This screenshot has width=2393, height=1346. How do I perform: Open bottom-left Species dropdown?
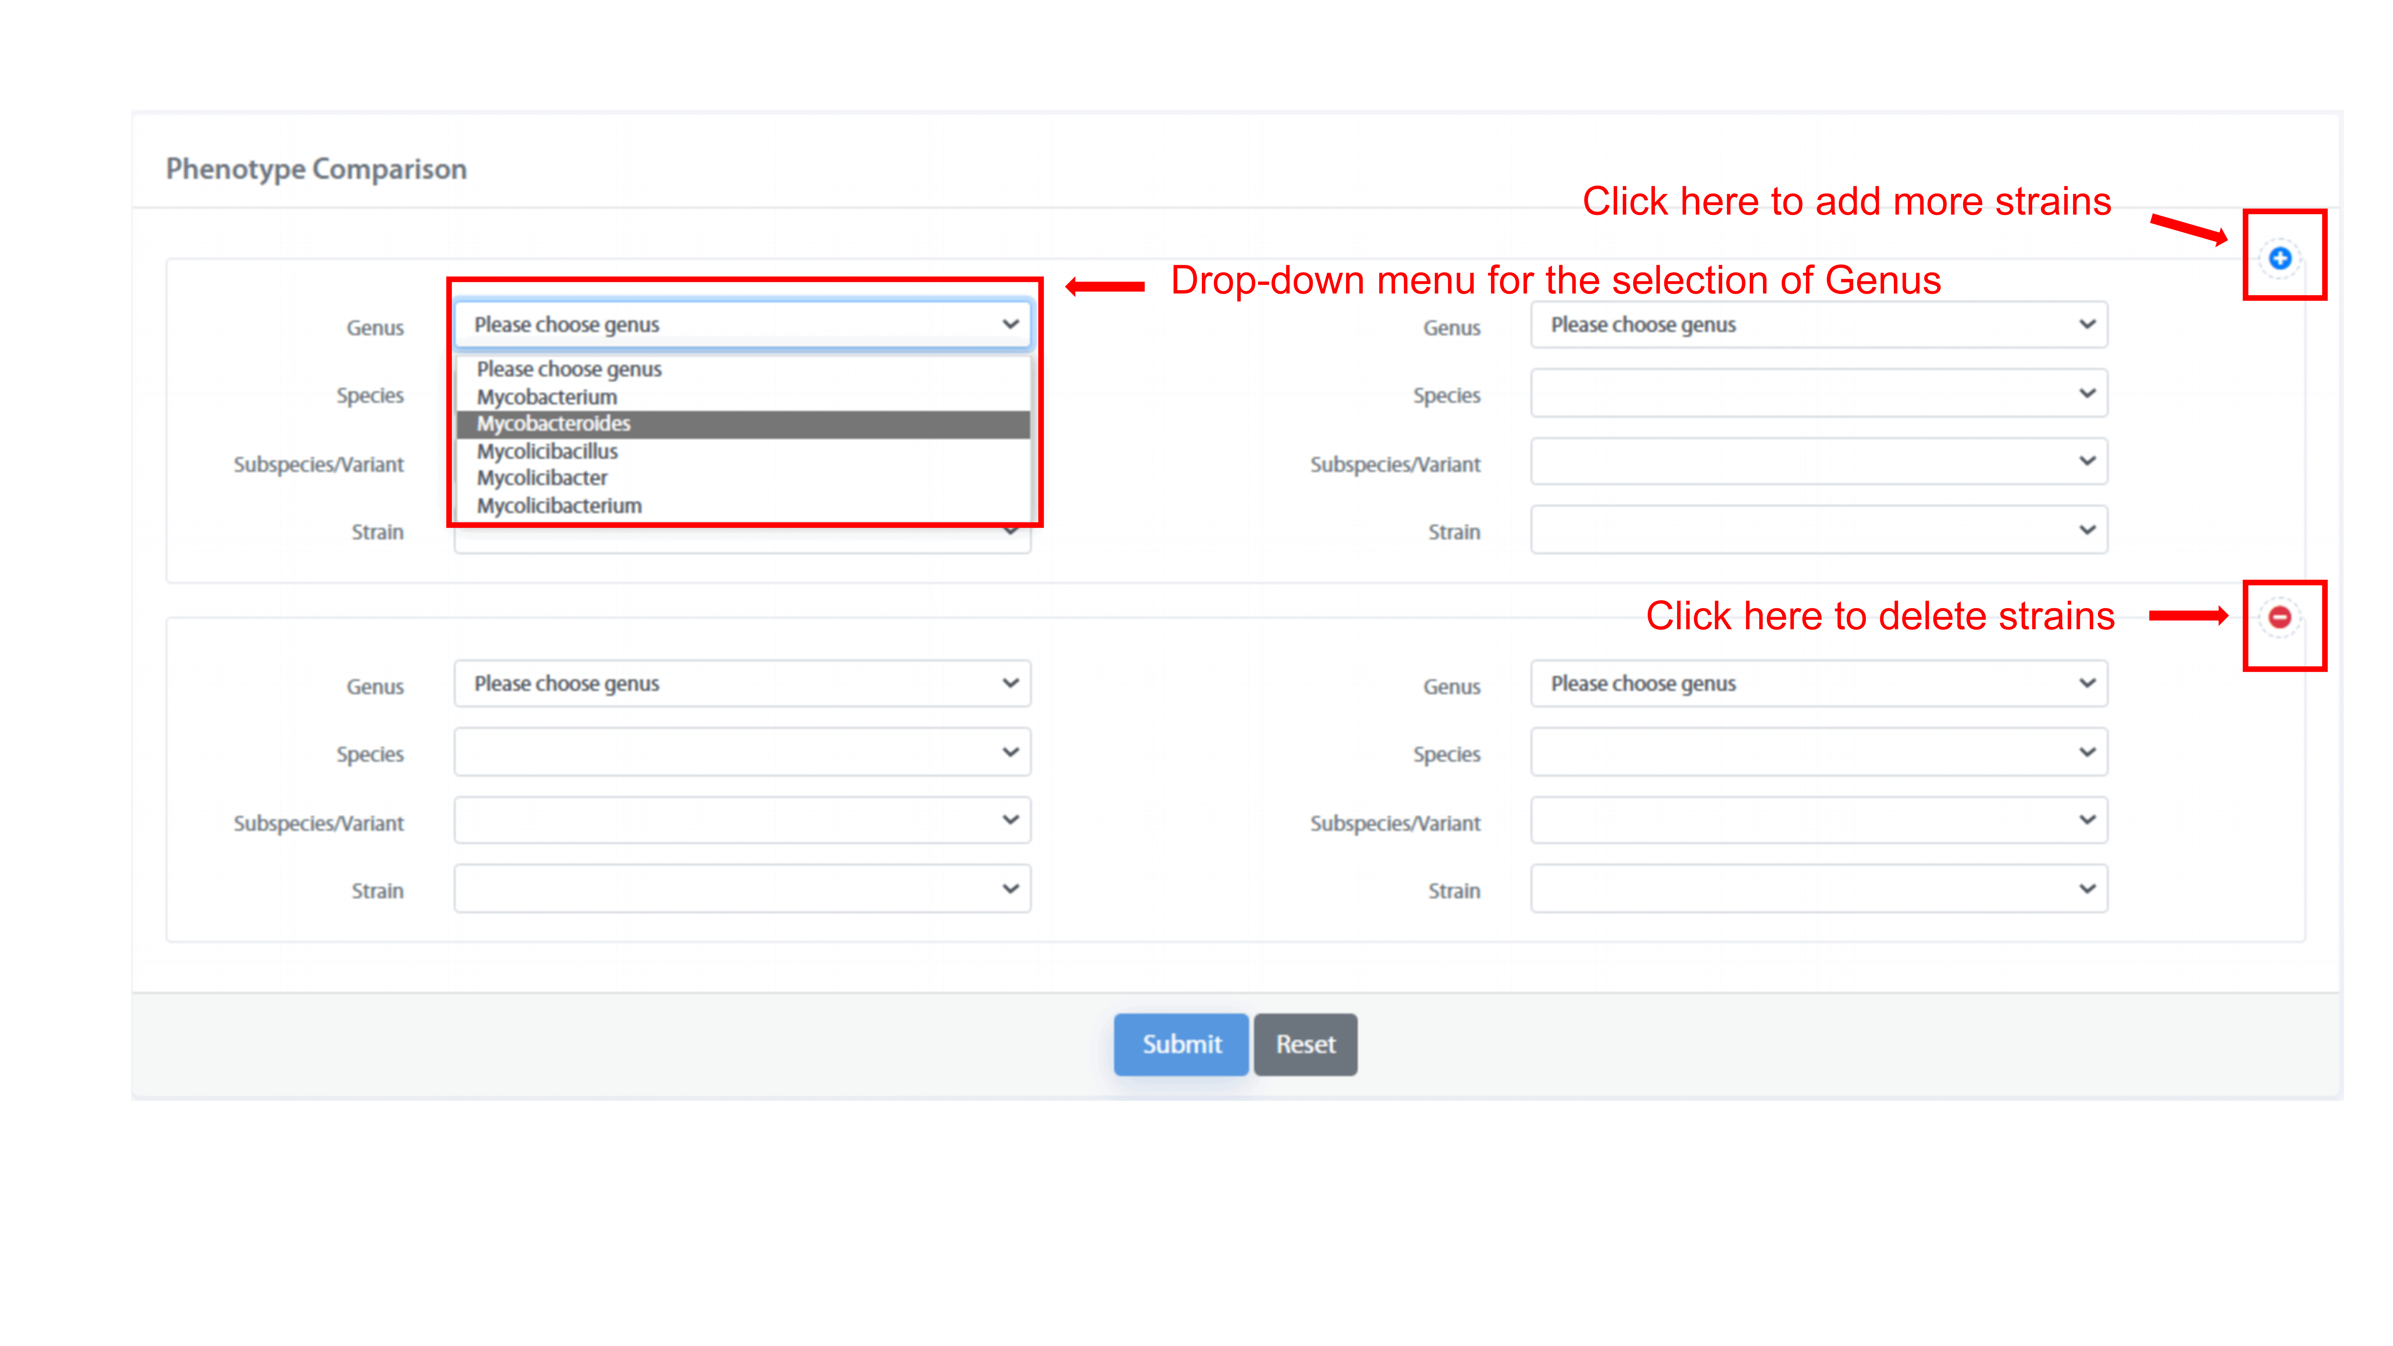point(742,752)
